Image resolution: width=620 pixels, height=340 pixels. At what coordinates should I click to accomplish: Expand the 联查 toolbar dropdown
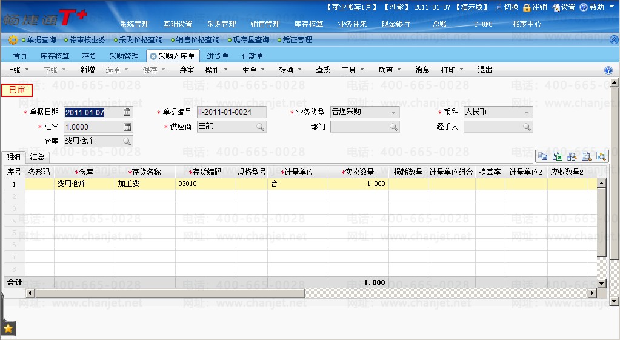[399, 70]
